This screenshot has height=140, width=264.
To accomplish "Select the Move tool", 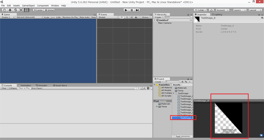I will point(10,10).
